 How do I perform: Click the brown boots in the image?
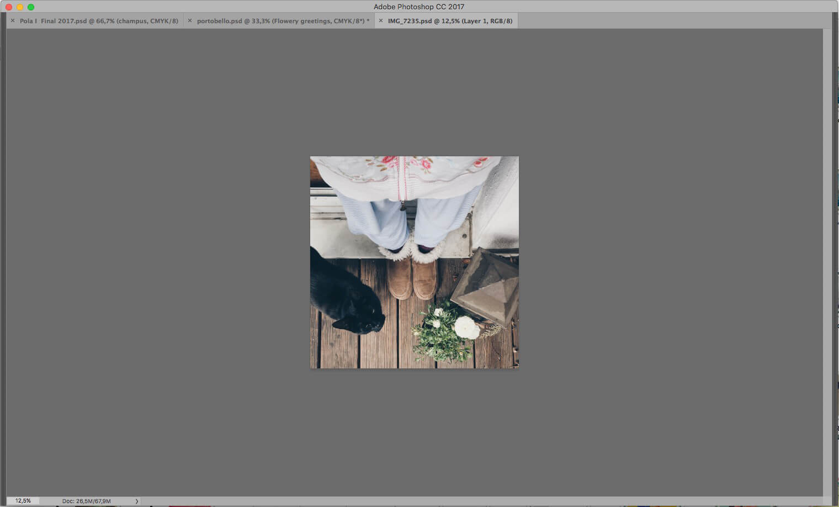412,278
